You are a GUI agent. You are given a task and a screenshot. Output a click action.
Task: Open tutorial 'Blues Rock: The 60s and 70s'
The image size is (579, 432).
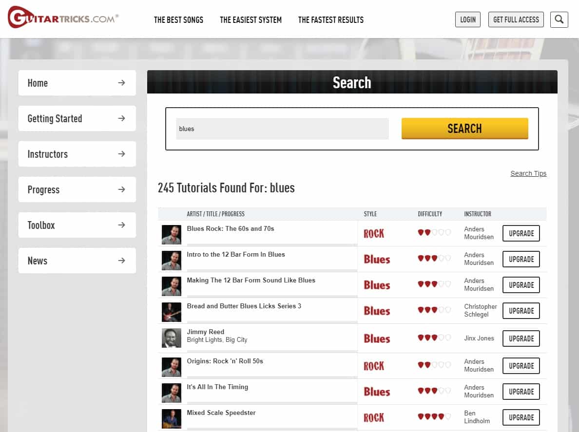(x=231, y=229)
